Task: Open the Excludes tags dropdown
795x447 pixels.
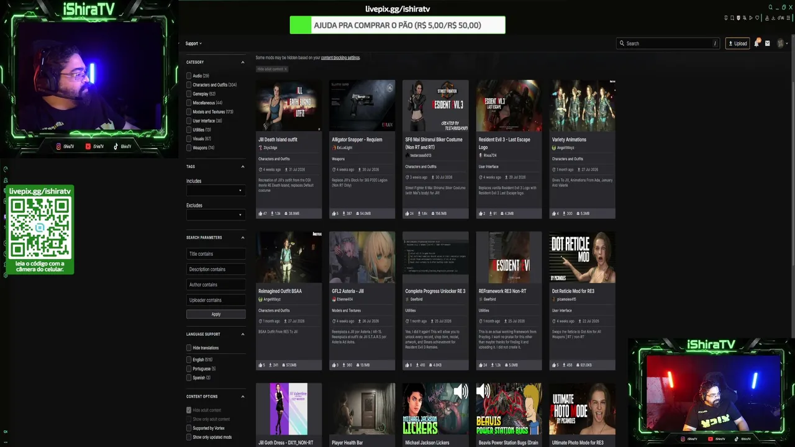Action: [216, 215]
